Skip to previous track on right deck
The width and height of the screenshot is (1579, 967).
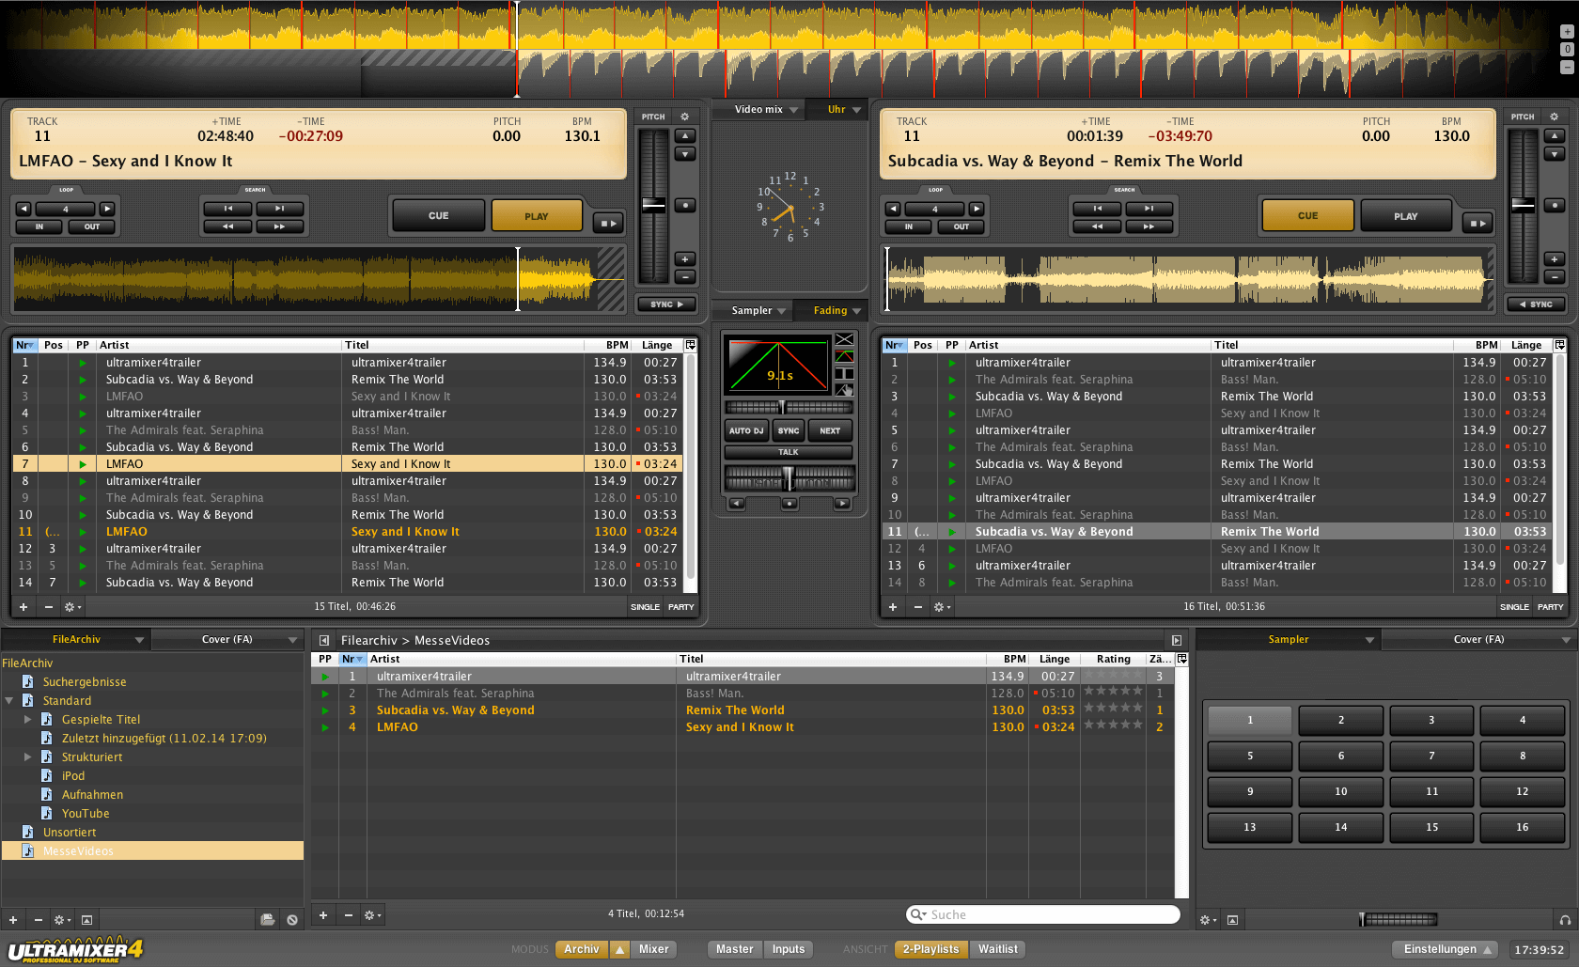pos(1097,209)
